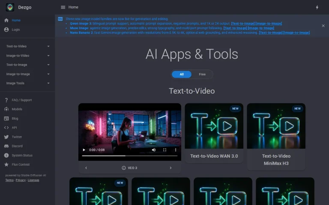Viewport: 329px width, 205px height.
Task: Go to previous video example
Action: [x=86, y=168]
